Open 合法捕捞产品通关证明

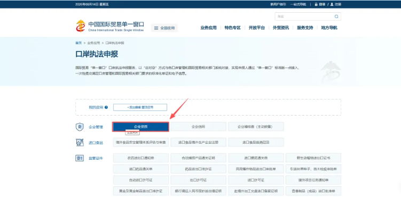(199, 158)
